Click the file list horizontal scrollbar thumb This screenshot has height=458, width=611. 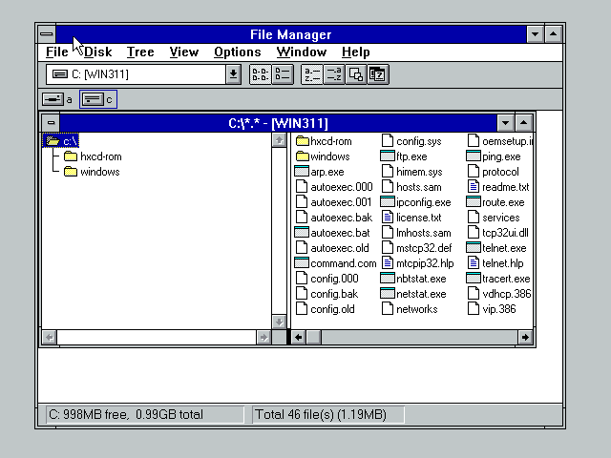[314, 337]
